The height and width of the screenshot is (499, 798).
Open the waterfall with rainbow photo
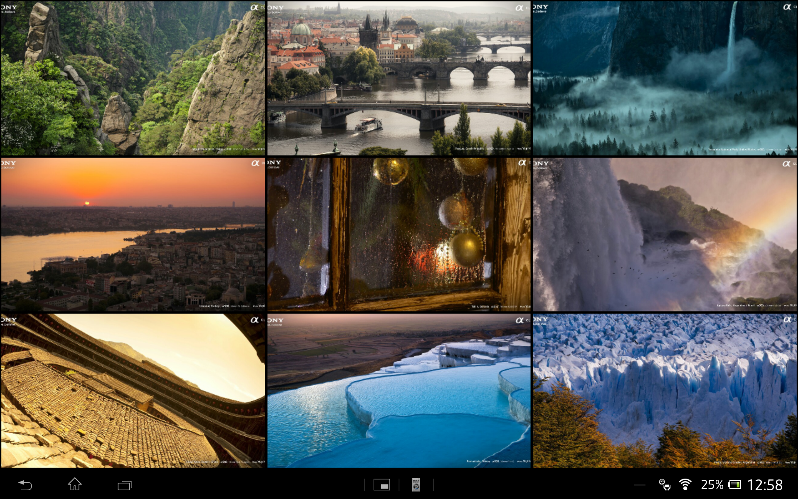665,235
